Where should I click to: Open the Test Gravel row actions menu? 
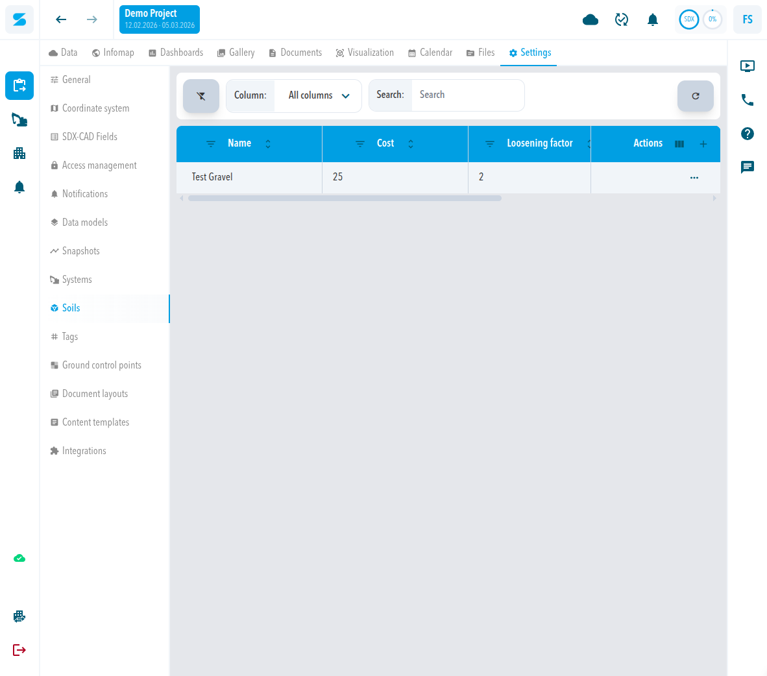click(x=694, y=178)
